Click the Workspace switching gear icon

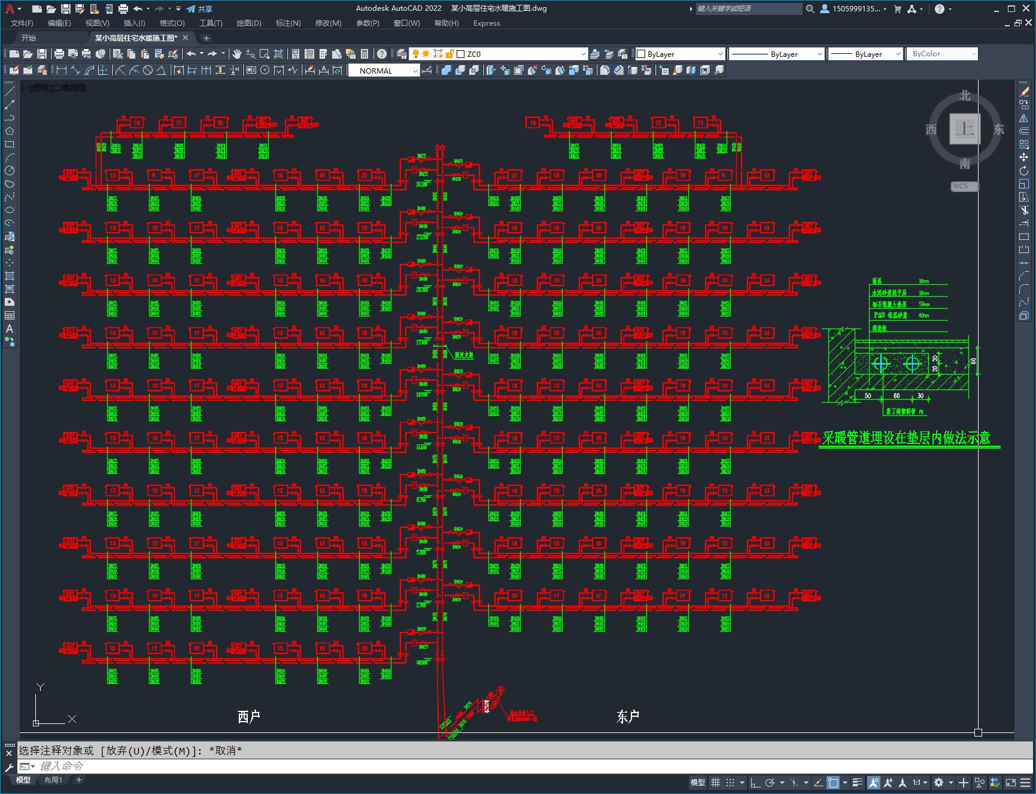[x=938, y=782]
